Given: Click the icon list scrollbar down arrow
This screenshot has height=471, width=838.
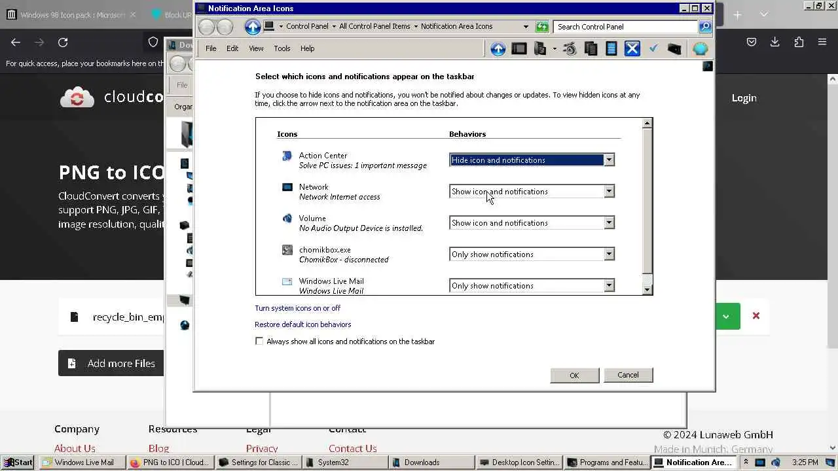Looking at the screenshot, I should coord(647,289).
